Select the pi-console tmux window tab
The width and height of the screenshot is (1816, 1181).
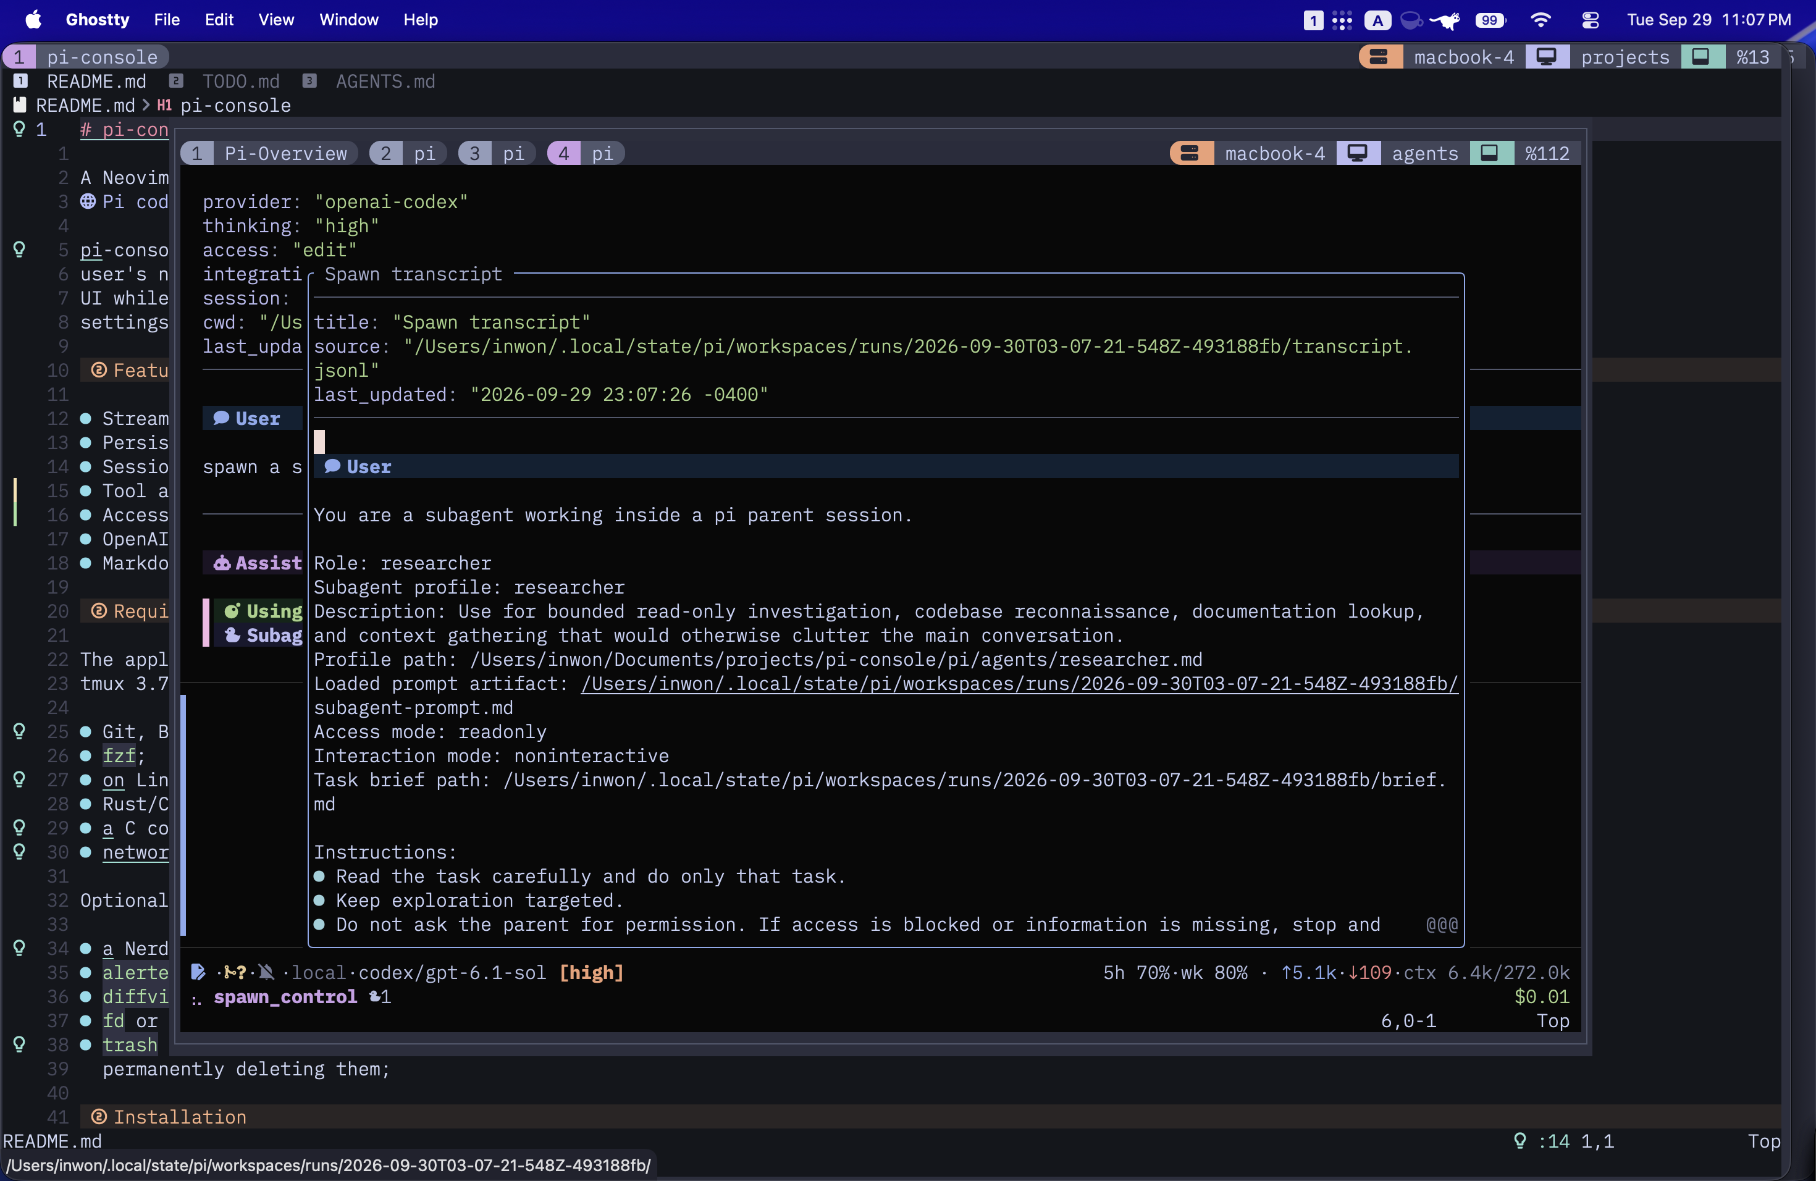click(86, 57)
